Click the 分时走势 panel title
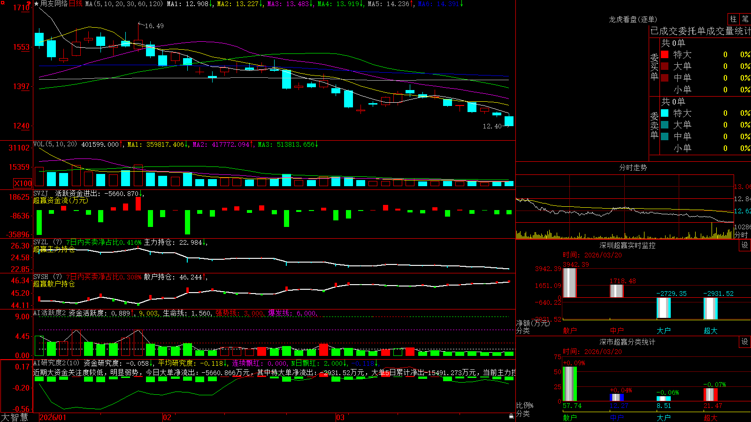This screenshot has width=751, height=422. click(x=633, y=167)
